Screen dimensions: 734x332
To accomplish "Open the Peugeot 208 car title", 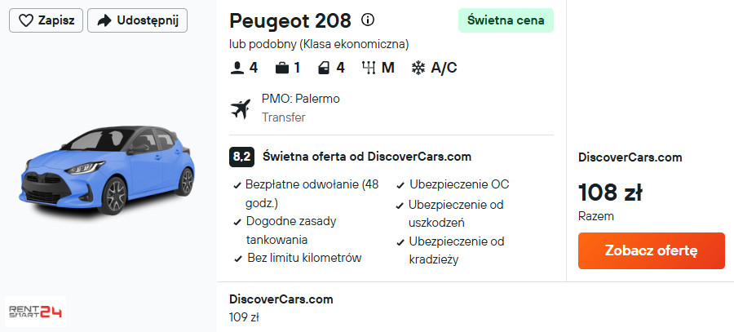I will pos(290,20).
